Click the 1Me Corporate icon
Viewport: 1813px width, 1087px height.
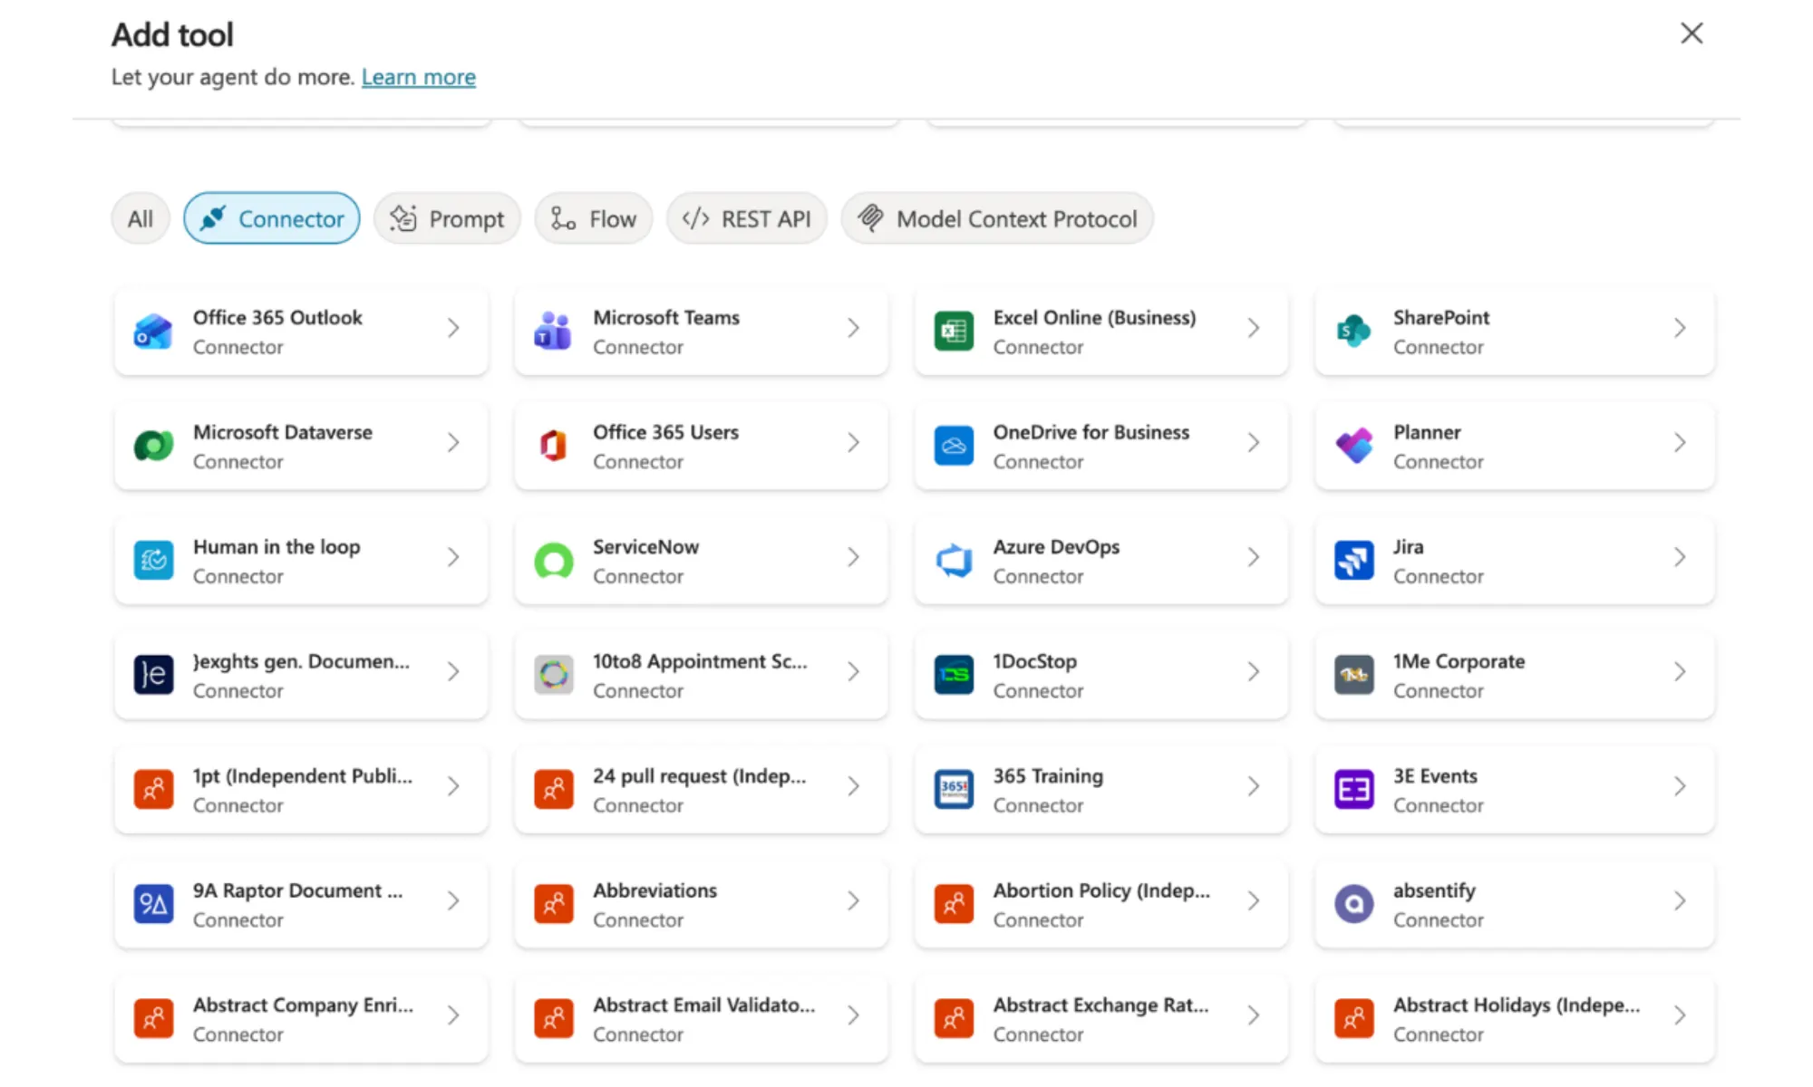tap(1353, 675)
